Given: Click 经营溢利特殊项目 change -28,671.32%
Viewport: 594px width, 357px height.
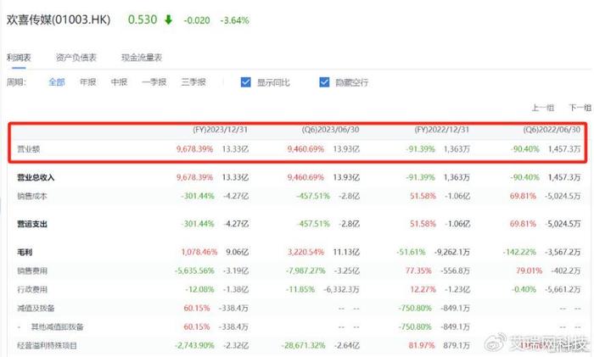Looking at the screenshot, I should click(304, 346).
